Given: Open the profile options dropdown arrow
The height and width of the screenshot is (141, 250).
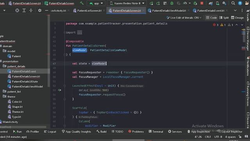Looking at the screenshot, I should [189, 3].
